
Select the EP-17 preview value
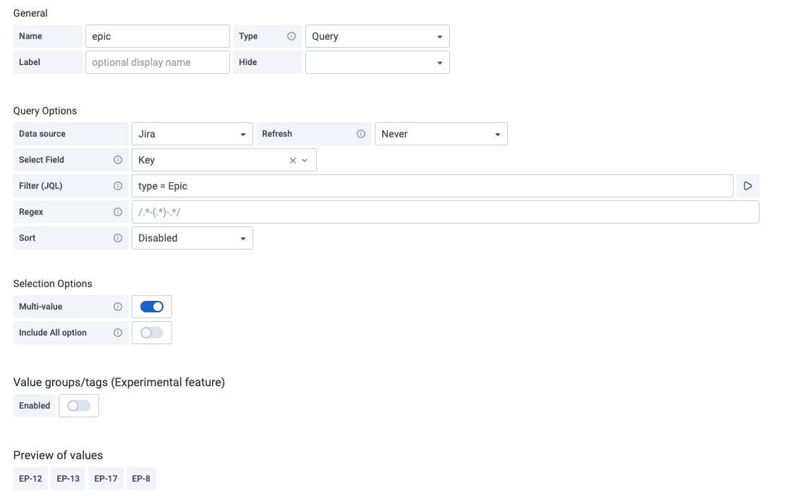[x=106, y=478]
